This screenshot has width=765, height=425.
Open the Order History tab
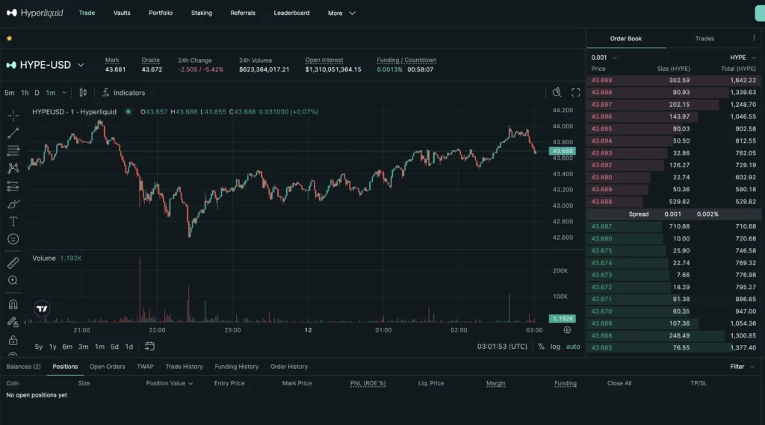[x=289, y=367]
